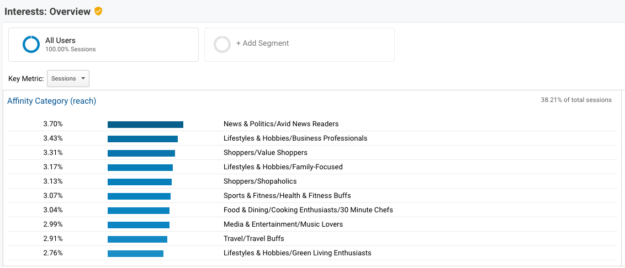Screen dimensions: 625x268
Task: Click the 2.76% bar for Green Living
Action: pyautogui.click(x=135, y=254)
